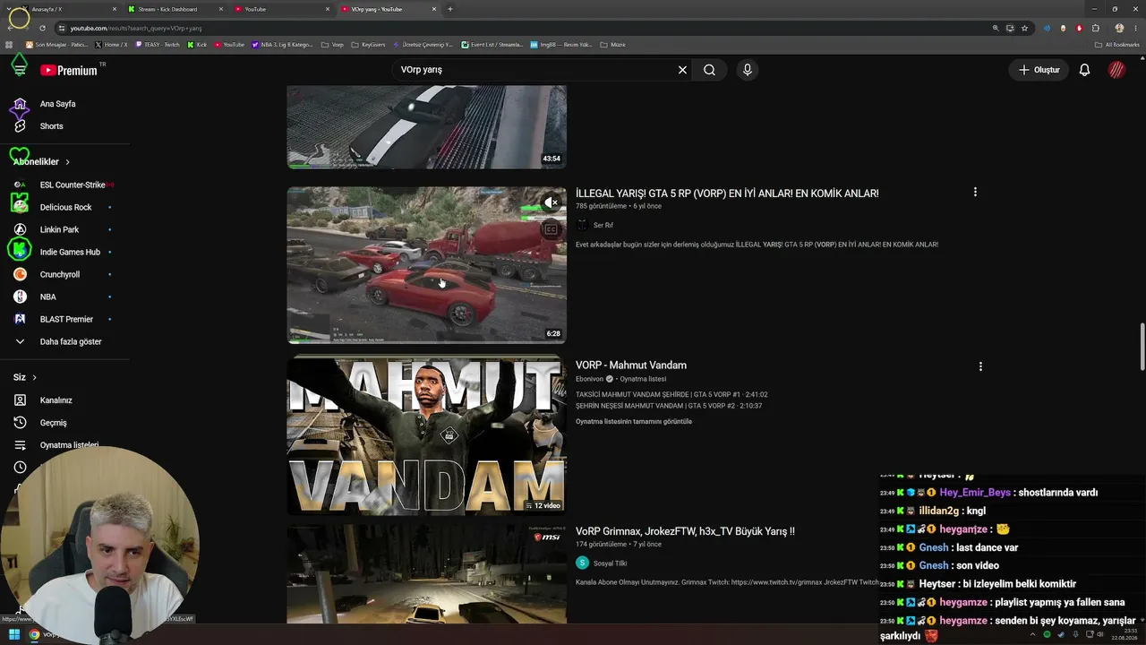The width and height of the screenshot is (1146, 645).
Task: Open the Linkin Park subscription channel
Action: [x=61, y=229]
